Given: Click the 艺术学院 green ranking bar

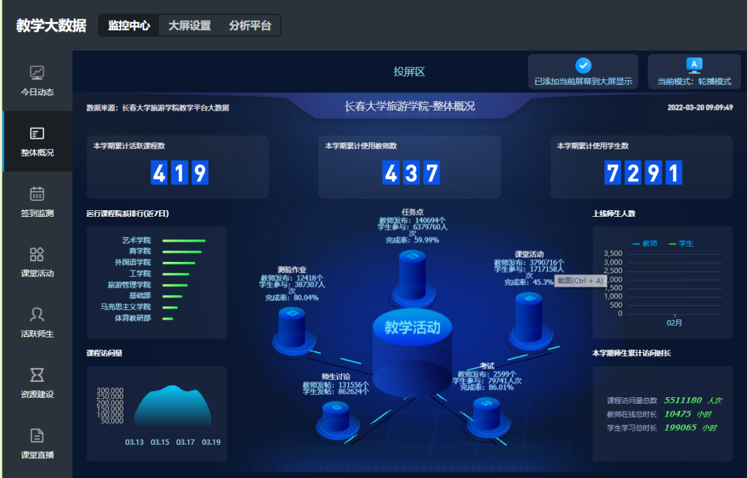Looking at the screenshot, I should click(184, 241).
